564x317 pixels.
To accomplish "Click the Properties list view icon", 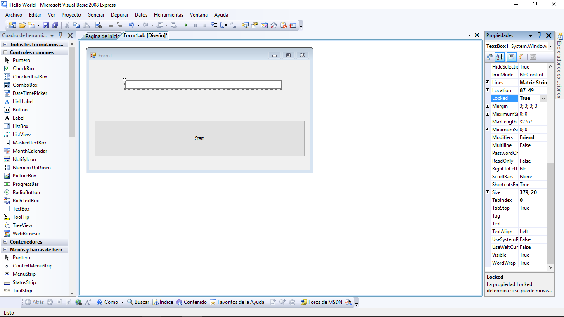I will (512, 57).
